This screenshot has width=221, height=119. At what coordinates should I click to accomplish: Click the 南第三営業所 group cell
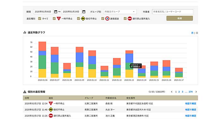[91, 110]
